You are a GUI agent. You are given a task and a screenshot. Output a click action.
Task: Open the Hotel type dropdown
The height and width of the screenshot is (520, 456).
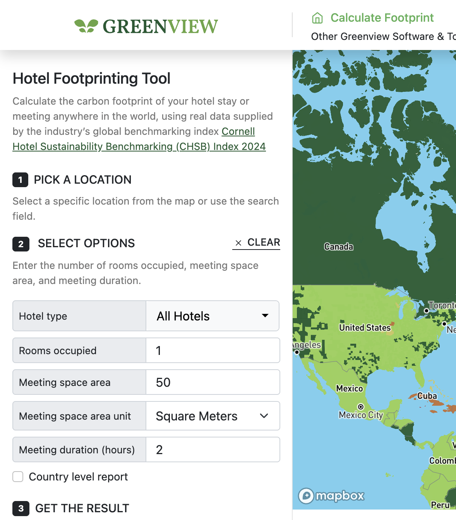click(x=212, y=316)
